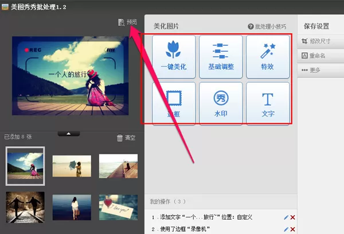
Task: Edit the 添加文字 operation with pencil icon
Action: 286,217
